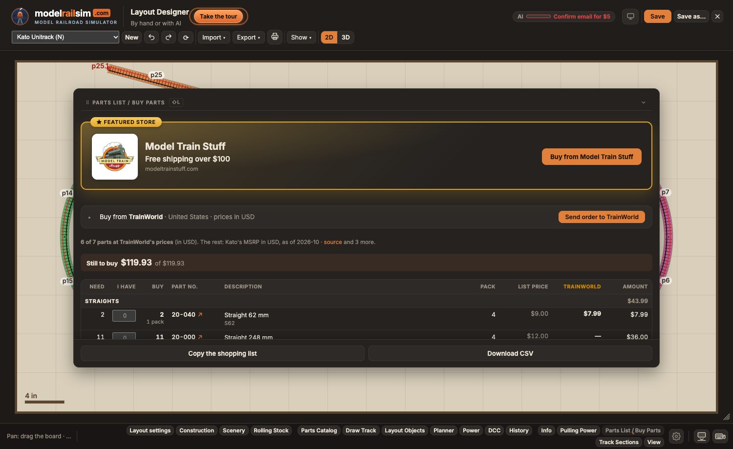Click the circular refresh icon in toolbar
The height and width of the screenshot is (449, 733).
tap(186, 37)
